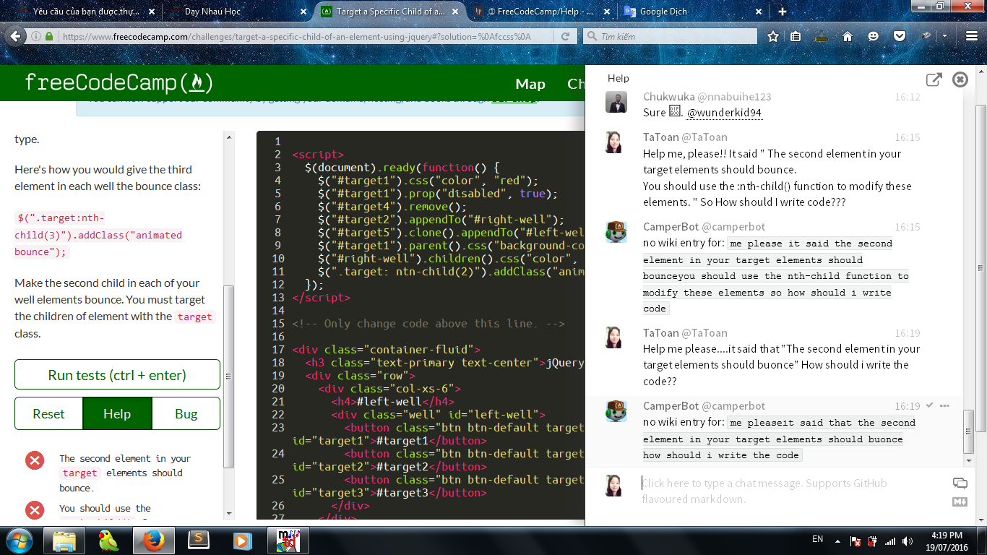The width and height of the screenshot is (987, 555).
Task: Open chat in a new window (pop-out icon)
Action: [x=934, y=80]
